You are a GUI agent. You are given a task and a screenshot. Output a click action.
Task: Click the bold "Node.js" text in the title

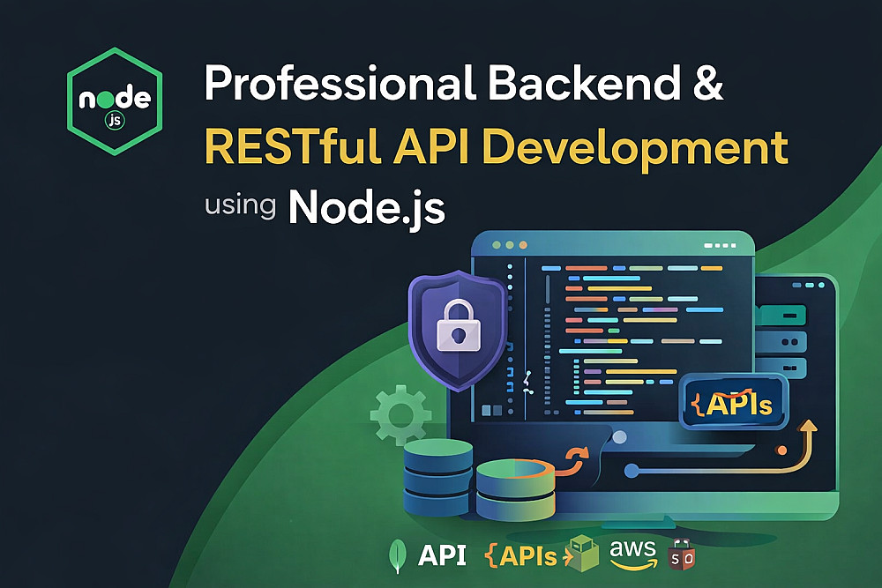click(x=367, y=208)
